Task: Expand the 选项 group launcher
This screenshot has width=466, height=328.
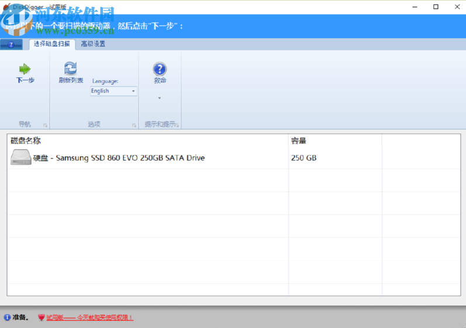Action: [x=134, y=125]
